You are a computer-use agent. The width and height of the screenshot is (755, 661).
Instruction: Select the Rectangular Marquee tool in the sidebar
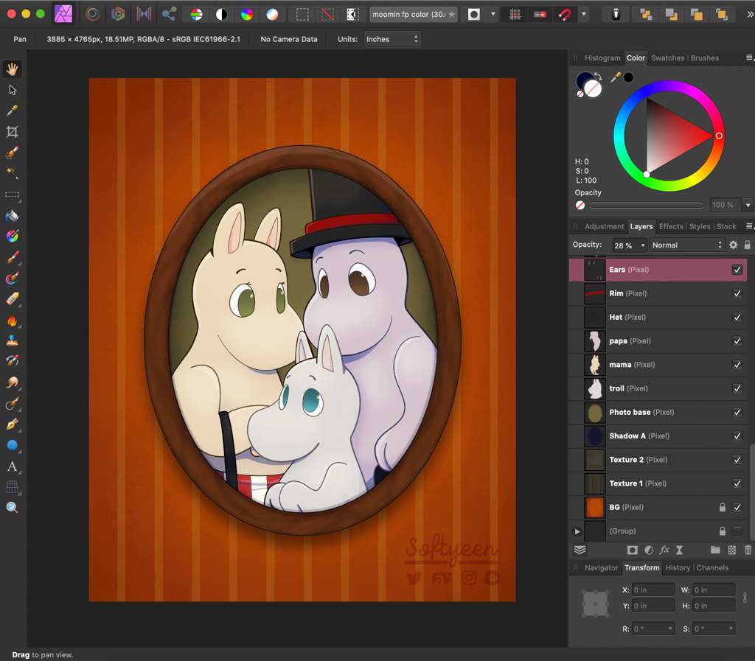pyautogui.click(x=12, y=195)
